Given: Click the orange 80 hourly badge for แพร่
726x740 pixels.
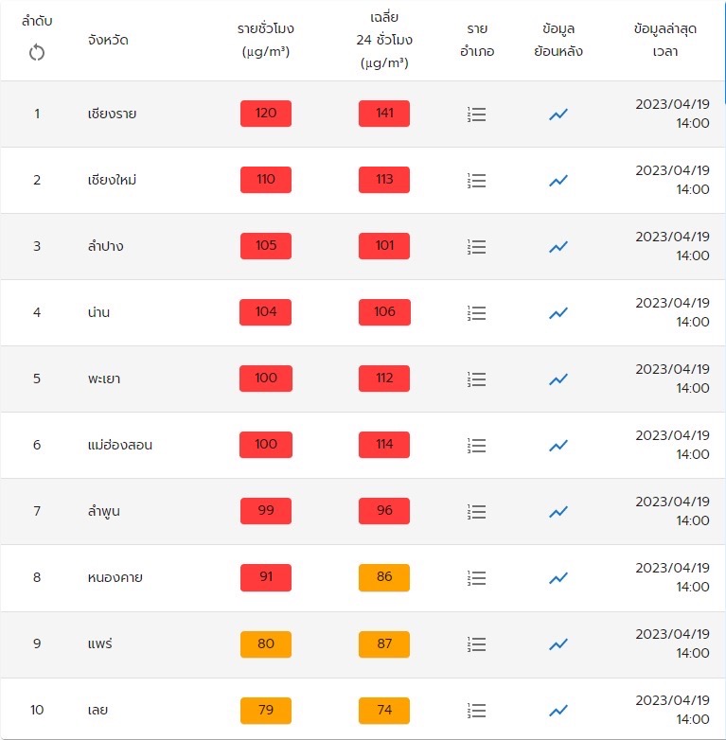Looking at the screenshot, I should (x=266, y=643).
